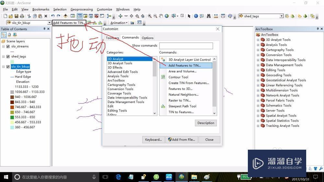Click the Add Data plus icon
Screen dimensions: 324x182
(x=65, y=16)
